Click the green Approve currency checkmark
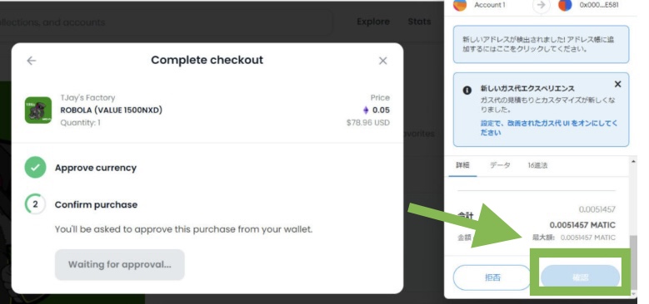 [35, 168]
